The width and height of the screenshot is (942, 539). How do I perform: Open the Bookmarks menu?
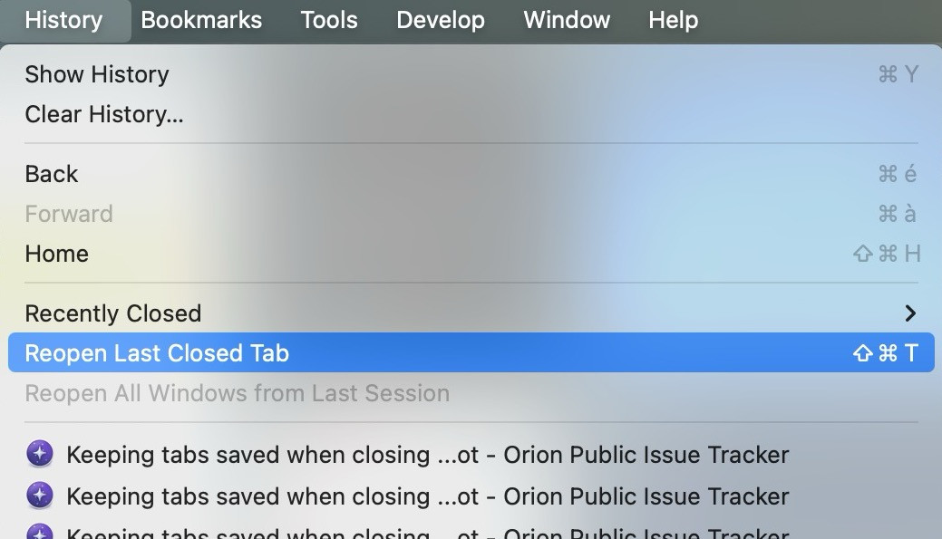click(x=201, y=20)
